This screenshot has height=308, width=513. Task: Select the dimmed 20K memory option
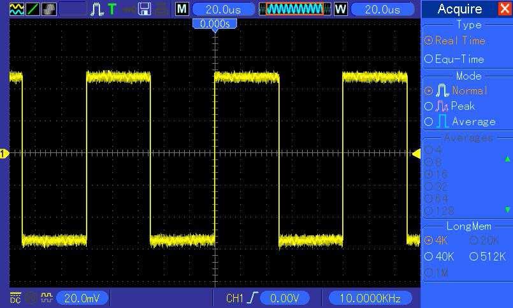tap(484, 240)
